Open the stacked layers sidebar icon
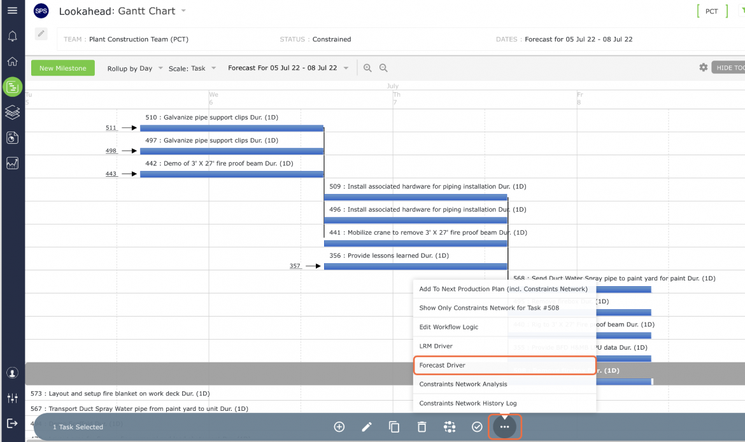 coord(12,113)
